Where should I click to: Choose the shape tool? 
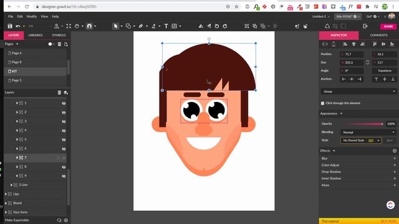[x=128, y=26]
